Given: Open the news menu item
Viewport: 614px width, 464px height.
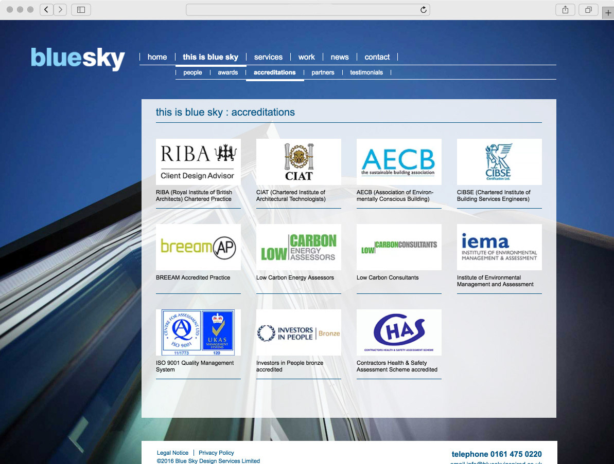Looking at the screenshot, I should [x=340, y=57].
